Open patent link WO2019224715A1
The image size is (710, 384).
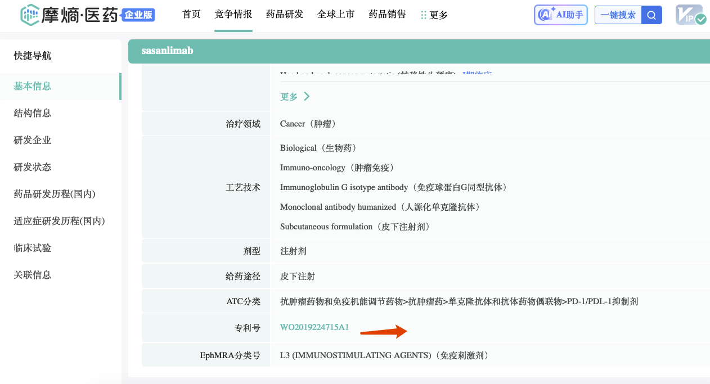tap(314, 327)
